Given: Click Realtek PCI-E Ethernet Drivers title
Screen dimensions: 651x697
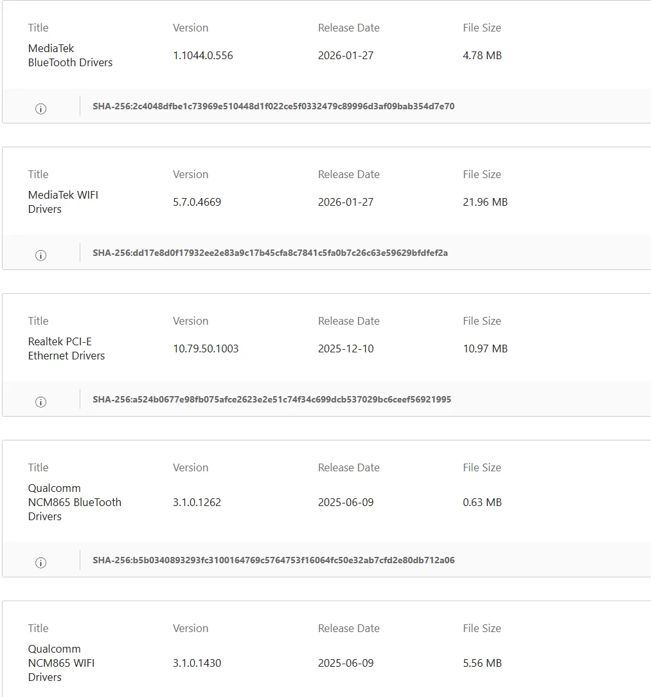Looking at the screenshot, I should click(x=66, y=349).
